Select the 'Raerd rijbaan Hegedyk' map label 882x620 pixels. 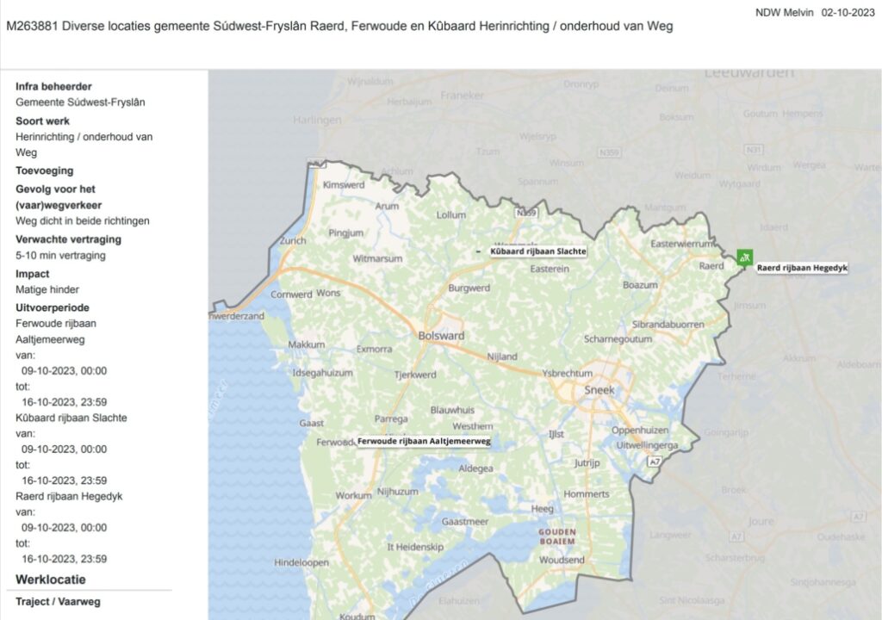coord(802,269)
